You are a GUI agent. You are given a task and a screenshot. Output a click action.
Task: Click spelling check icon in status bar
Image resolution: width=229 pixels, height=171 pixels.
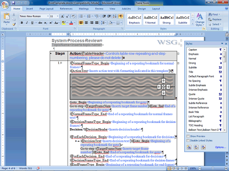tap(38, 168)
